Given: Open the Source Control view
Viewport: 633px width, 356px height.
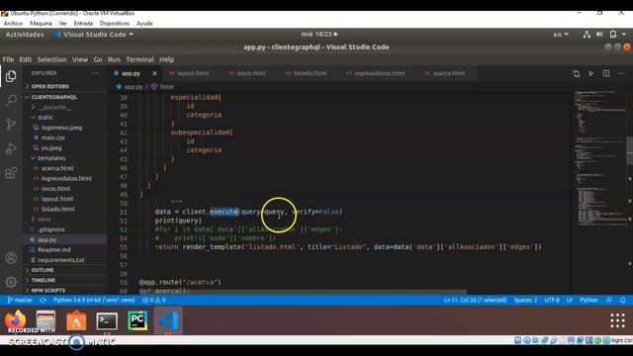Looking at the screenshot, I should (x=11, y=125).
